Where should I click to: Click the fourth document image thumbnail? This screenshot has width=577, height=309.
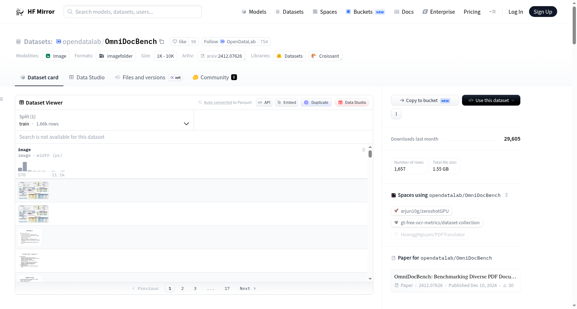click(30, 261)
